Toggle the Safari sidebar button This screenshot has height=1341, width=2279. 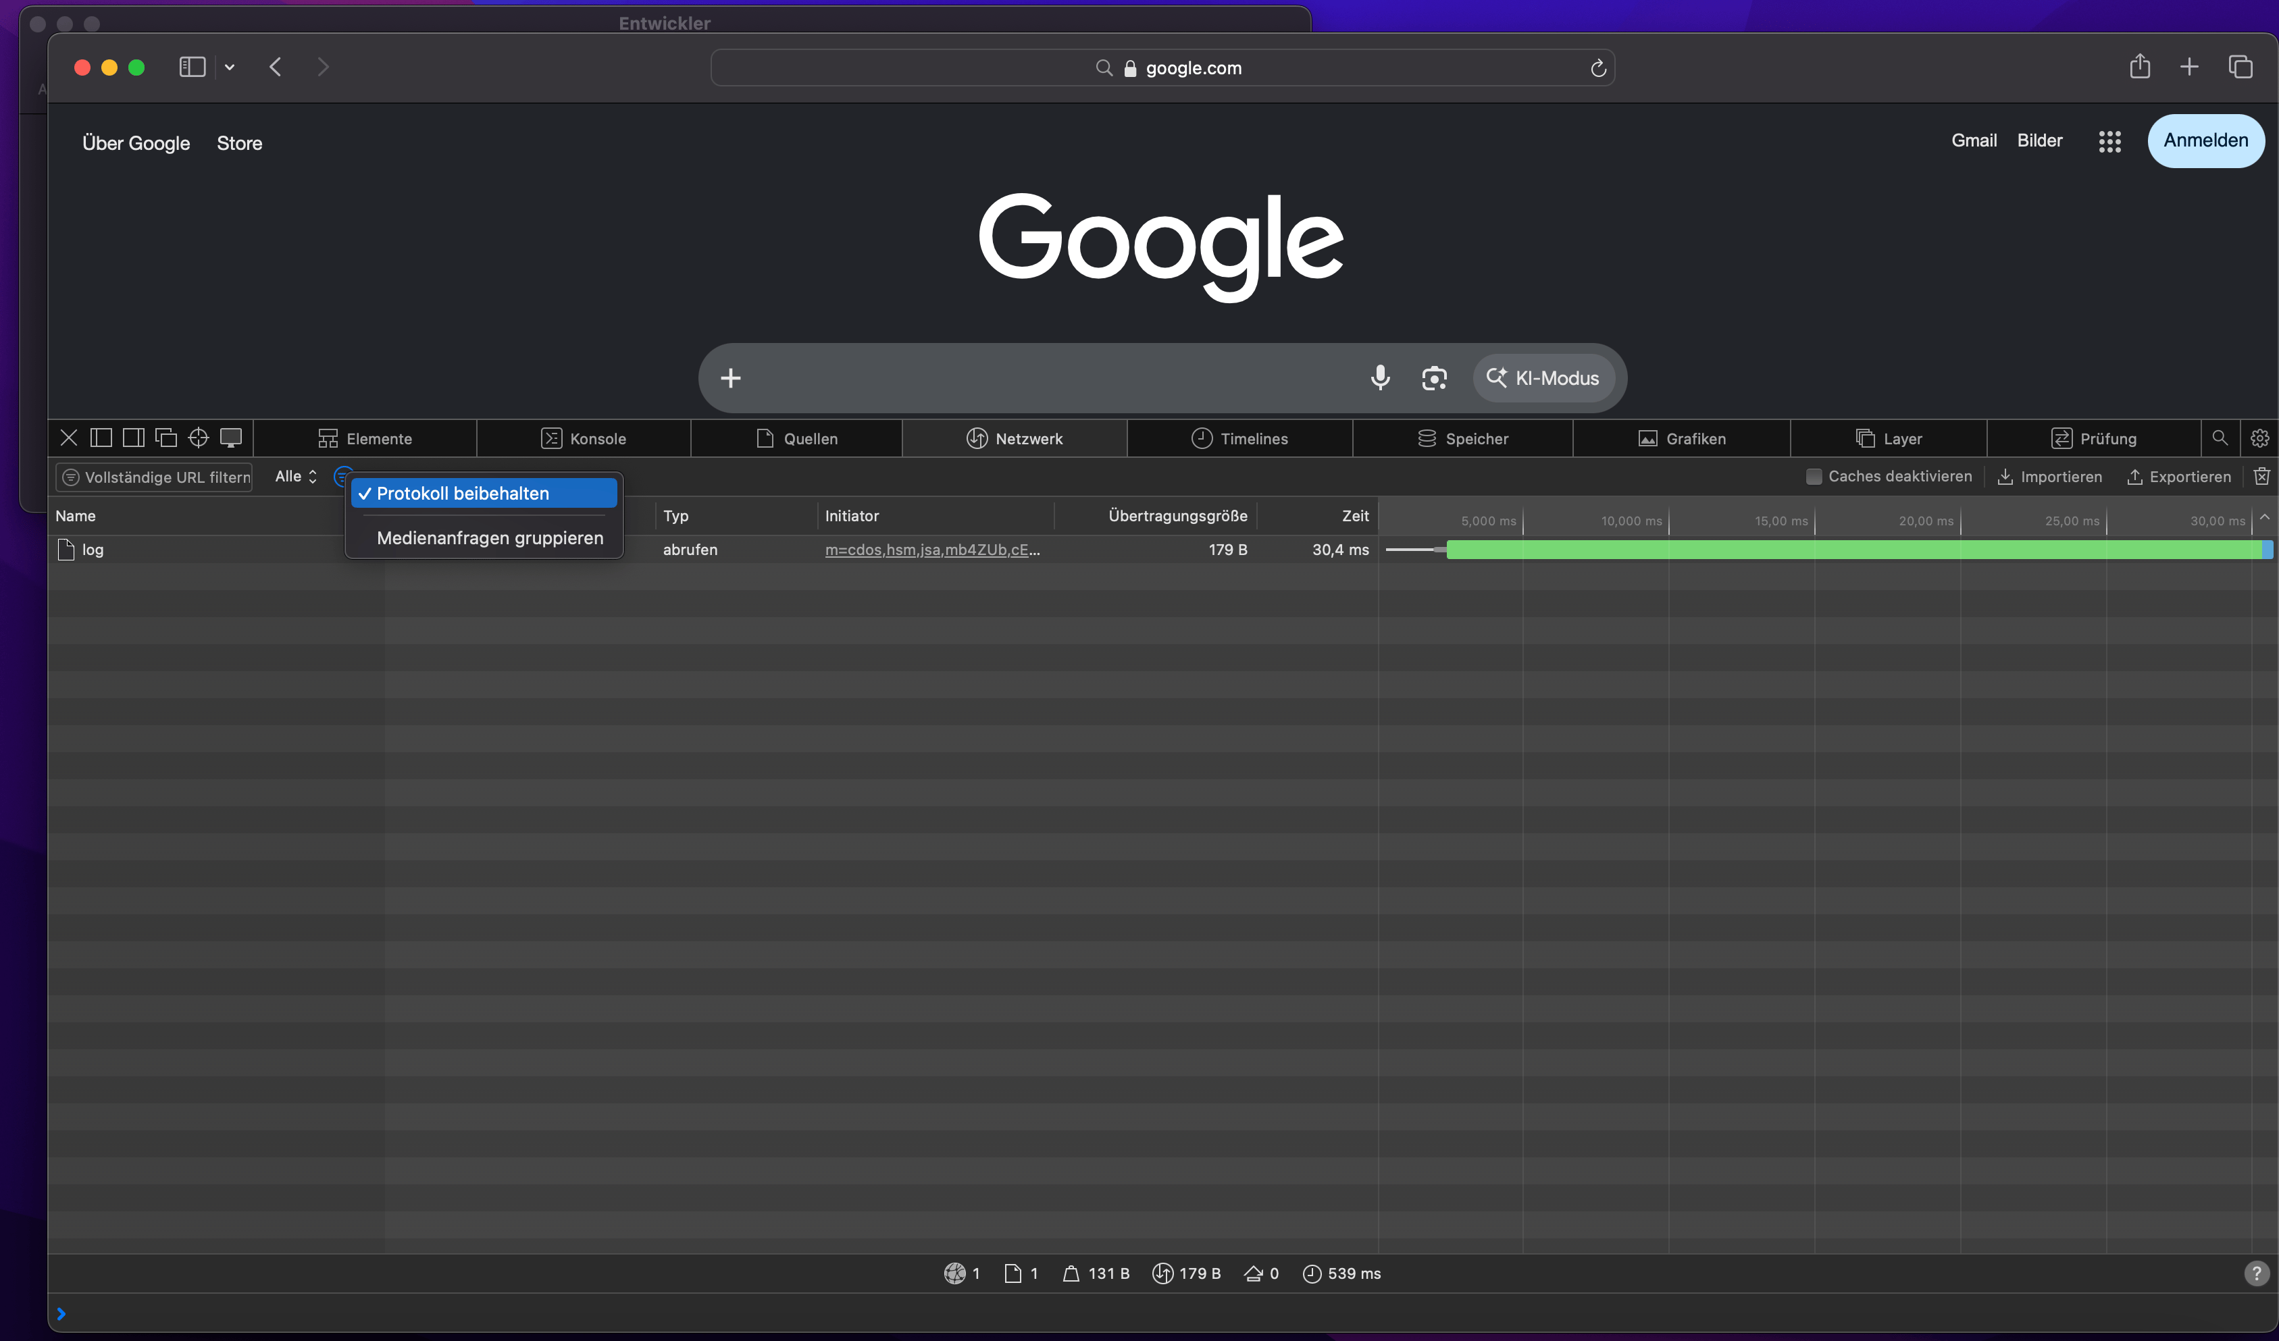(x=193, y=67)
